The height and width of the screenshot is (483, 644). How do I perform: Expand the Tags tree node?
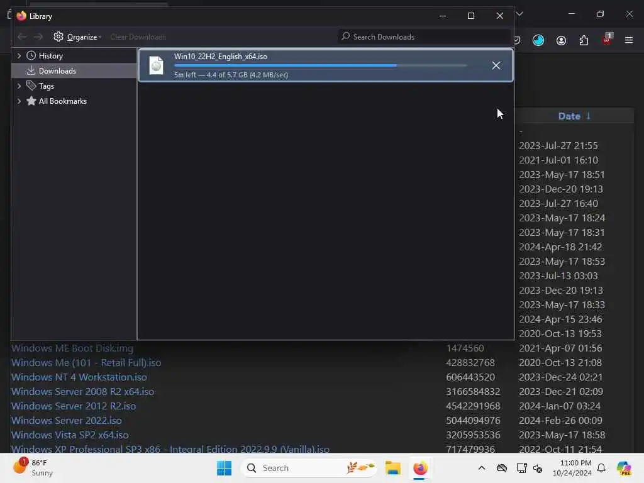(x=19, y=86)
